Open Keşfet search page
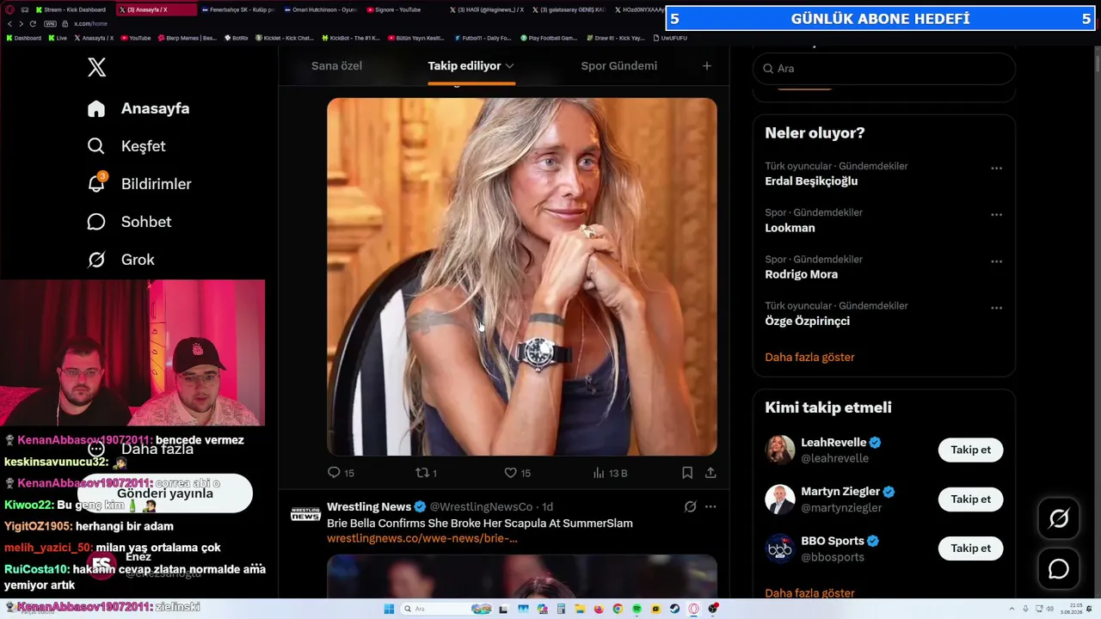The height and width of the screenshot is (619, 1101). click(126, 146)
